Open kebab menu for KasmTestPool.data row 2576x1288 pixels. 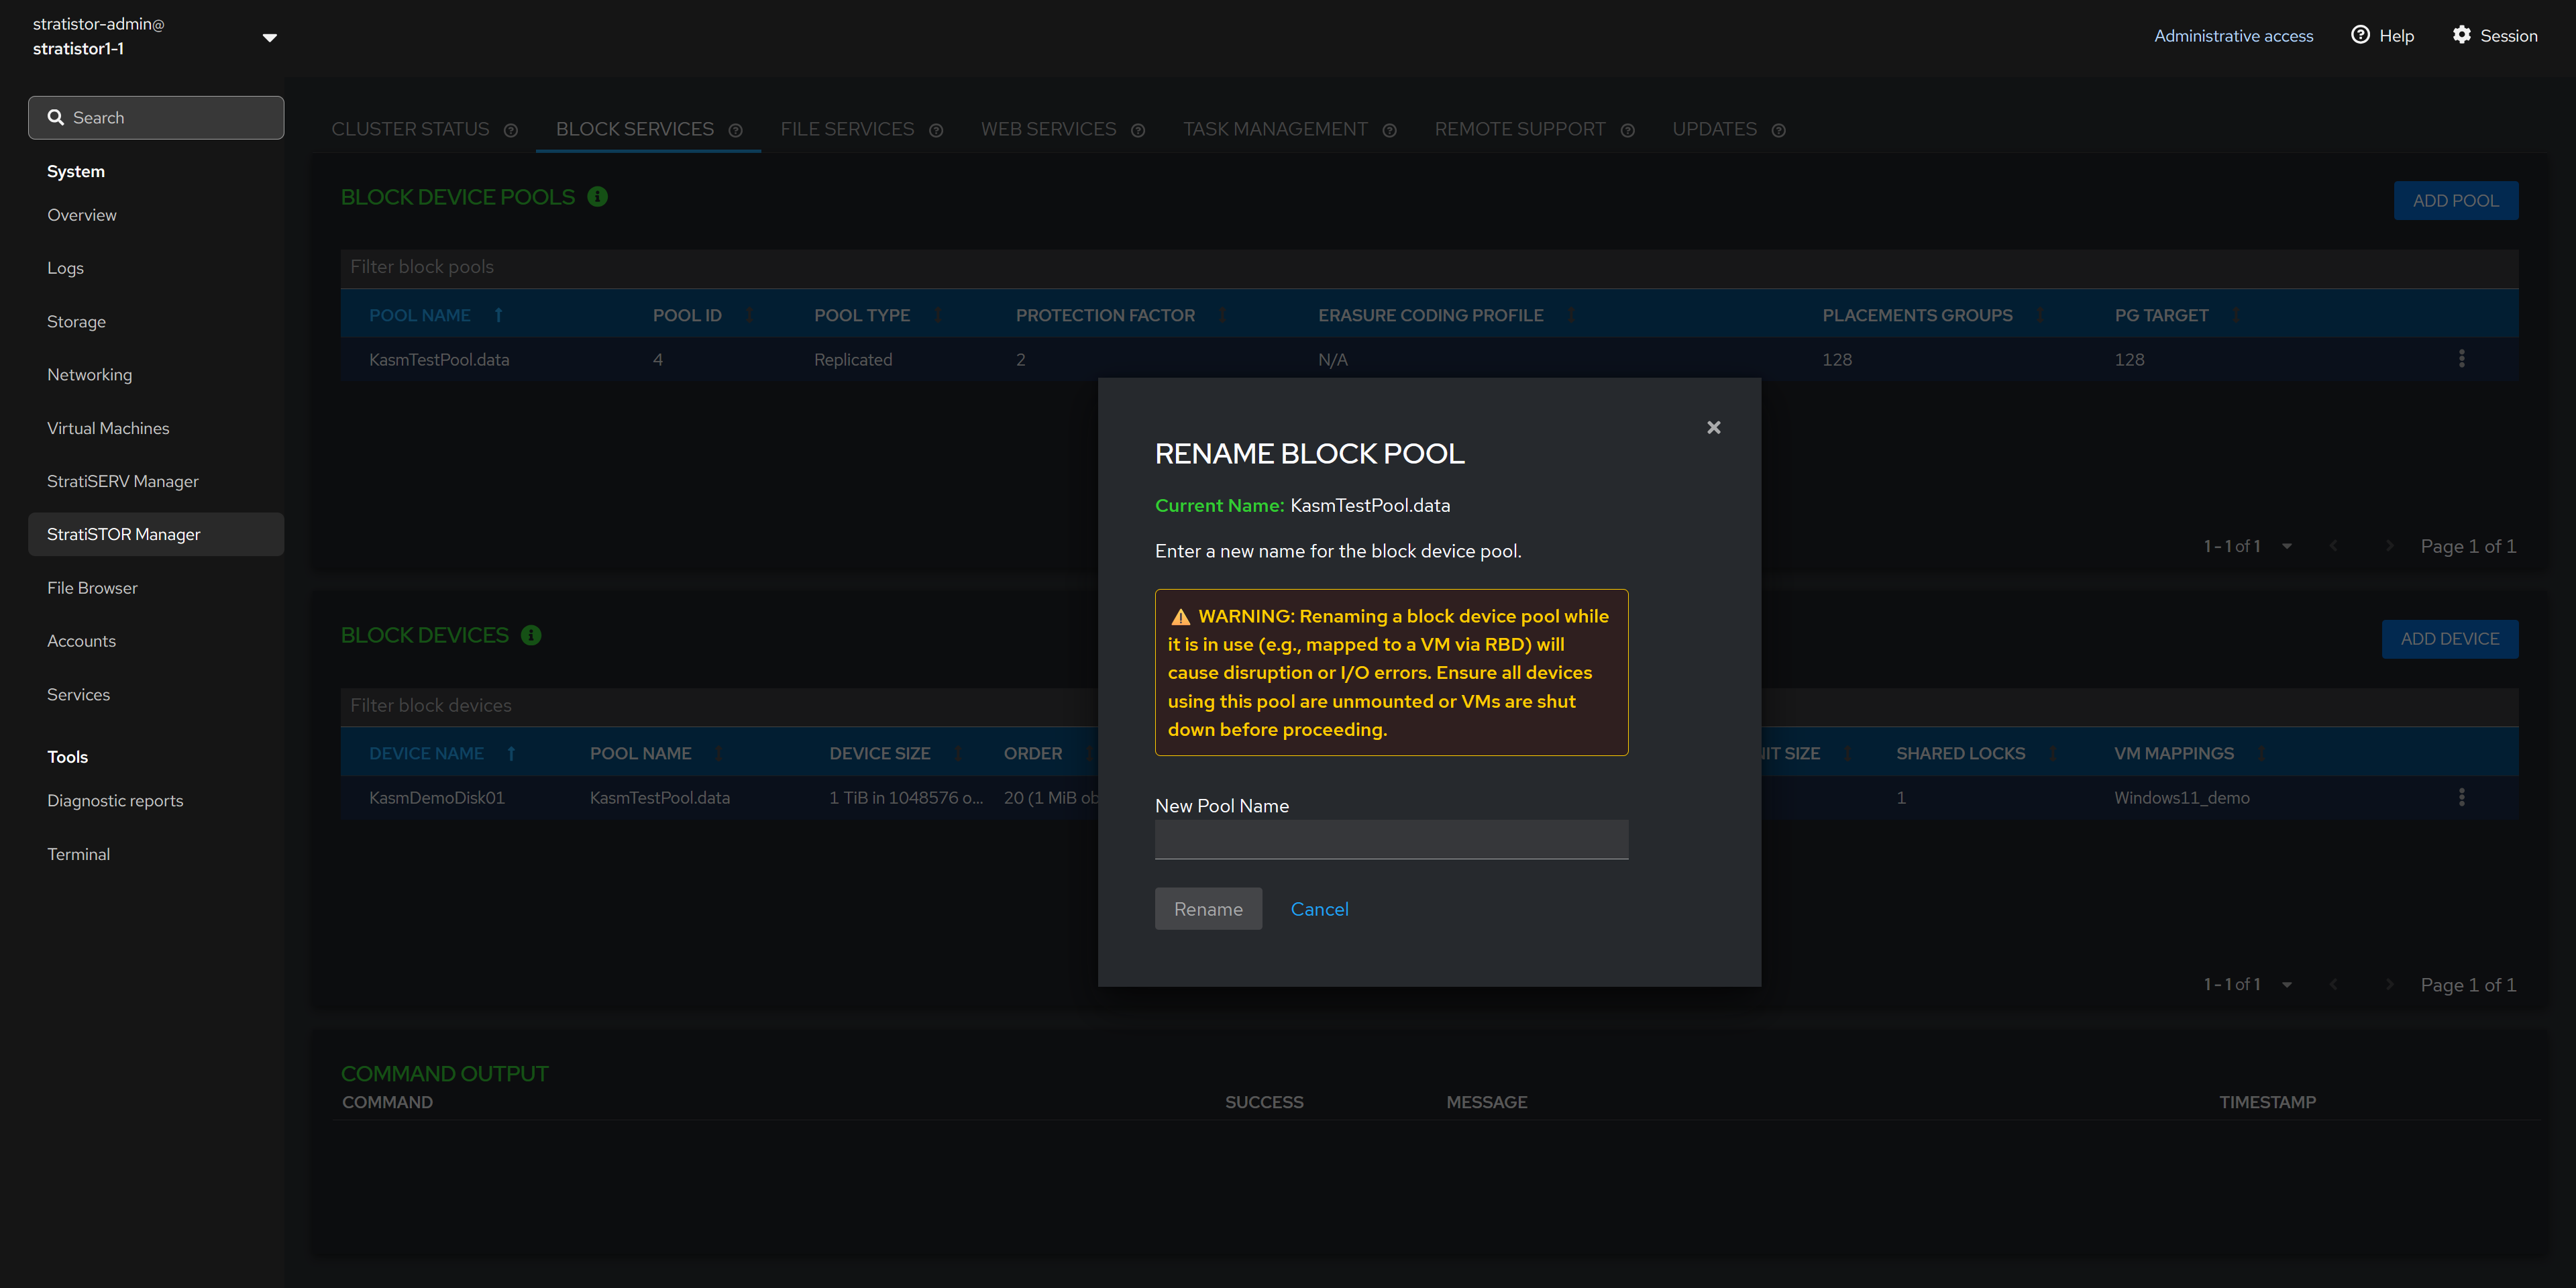pyautogui.click(x=2461, y=359)
